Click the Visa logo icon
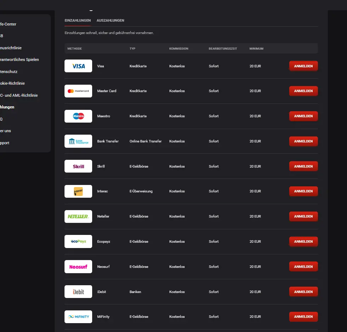 point(78,66)
